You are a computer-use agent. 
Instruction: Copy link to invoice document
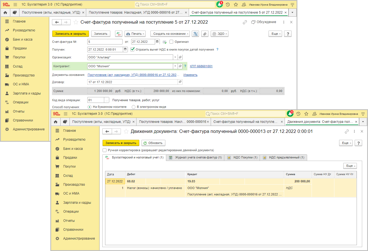245,22
